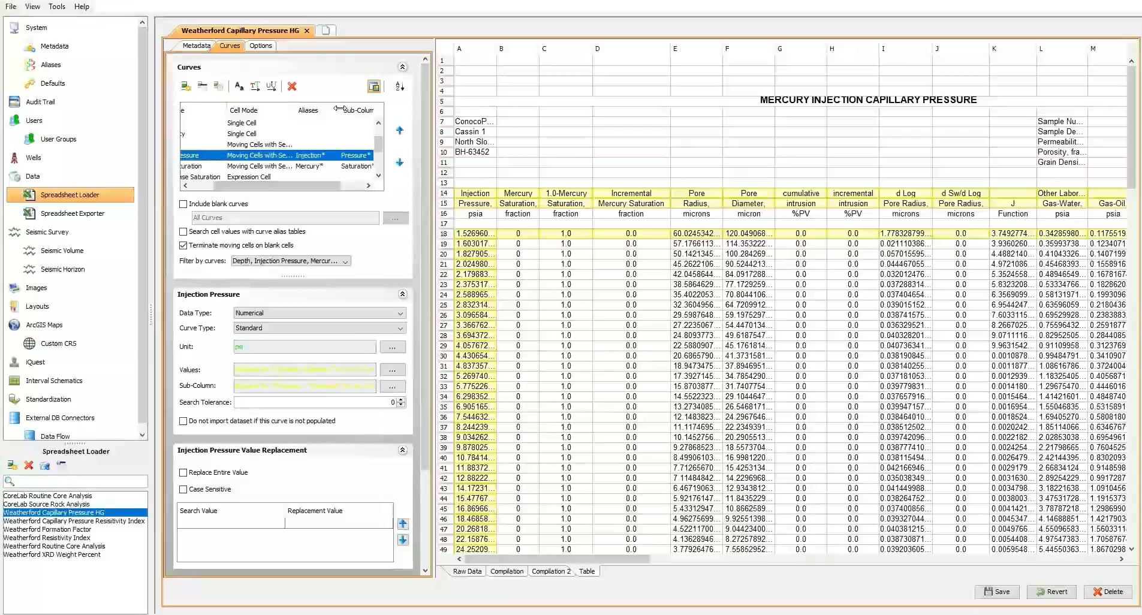The image size is (1142, 615).
Task: Move selected curve down with blue arrow
Action: click(400, 162)
